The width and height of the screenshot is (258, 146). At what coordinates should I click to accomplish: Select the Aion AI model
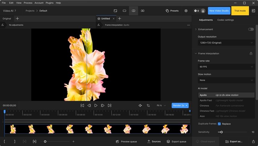(226, 116)
